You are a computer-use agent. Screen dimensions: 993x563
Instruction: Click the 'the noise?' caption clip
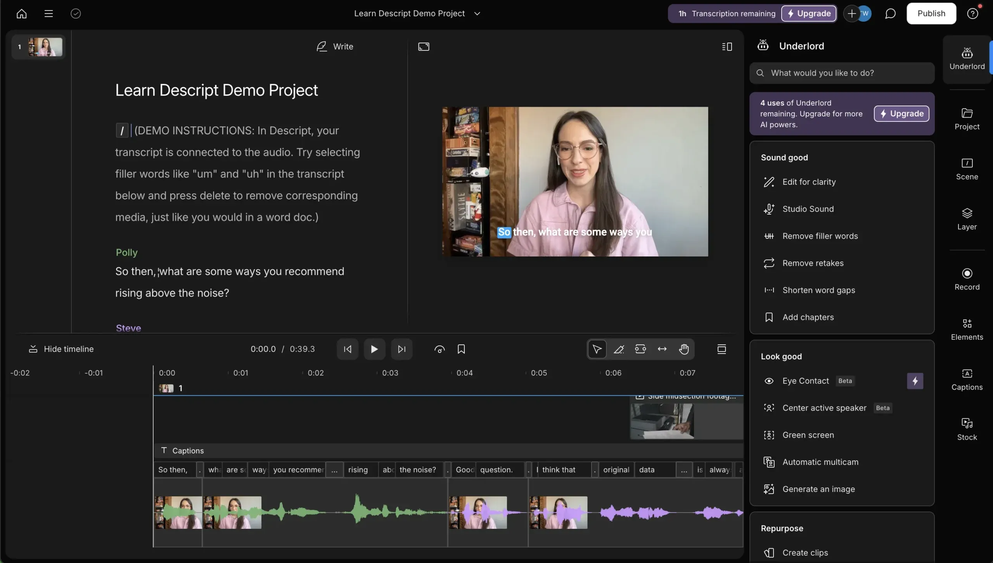click(x=420, y=470)
